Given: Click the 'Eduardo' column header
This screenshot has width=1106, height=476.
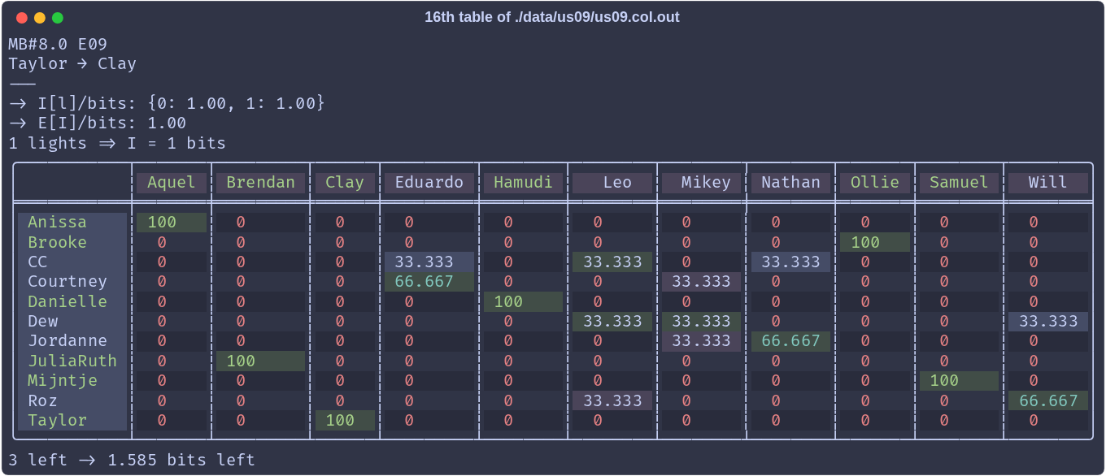Looking at the screenshot, I should (x=429, y=183).
